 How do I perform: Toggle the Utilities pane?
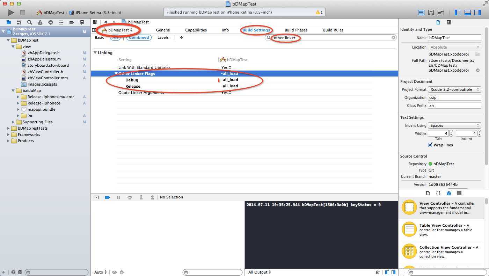point(477,13)
